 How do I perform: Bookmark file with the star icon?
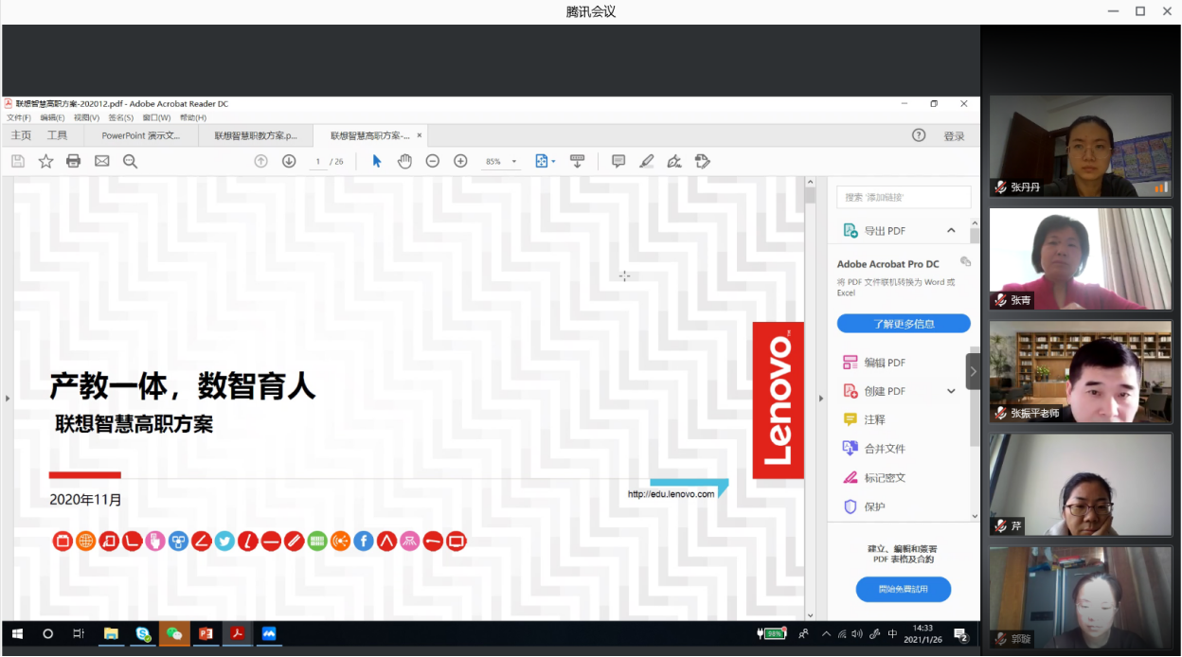click(x=45, y=161)
